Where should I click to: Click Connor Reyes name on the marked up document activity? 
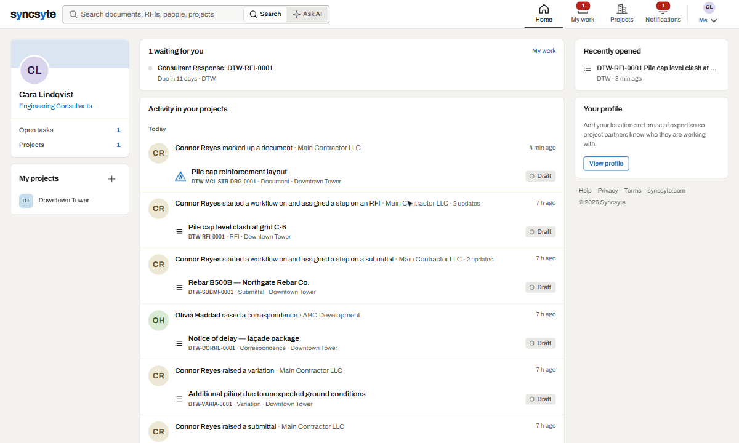coord(198,148)
